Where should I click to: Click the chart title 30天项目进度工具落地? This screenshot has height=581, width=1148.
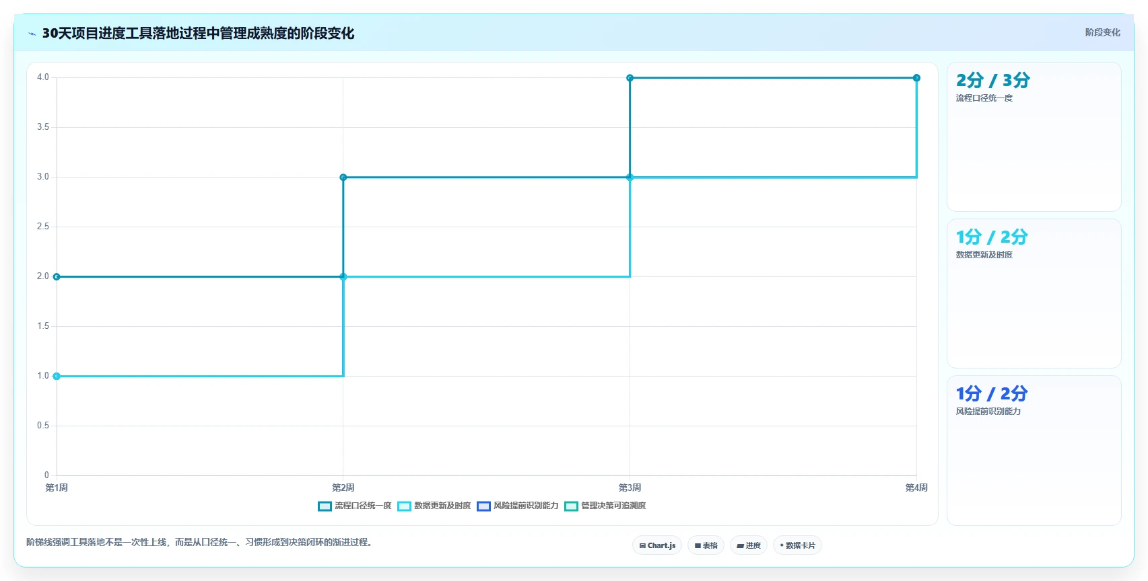[198, 33]
